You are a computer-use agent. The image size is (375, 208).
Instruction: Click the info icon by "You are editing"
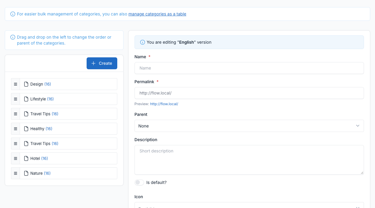pyautogui.click(x=143, y=42)
